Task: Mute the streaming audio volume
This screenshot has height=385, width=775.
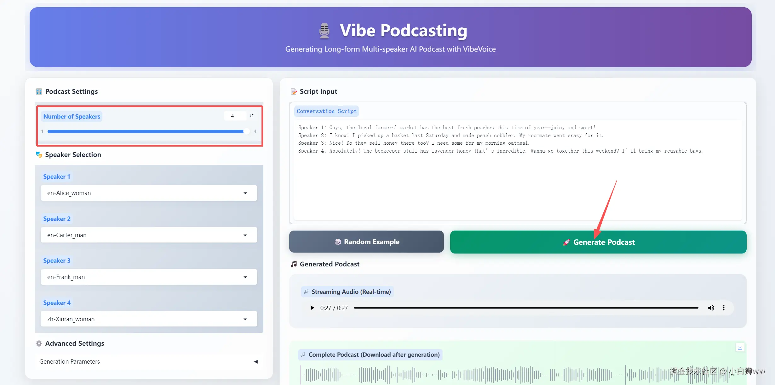Action: click(711, 308)
